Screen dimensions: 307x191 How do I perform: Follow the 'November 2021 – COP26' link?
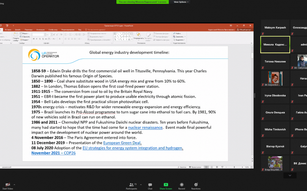pos(53,153)
